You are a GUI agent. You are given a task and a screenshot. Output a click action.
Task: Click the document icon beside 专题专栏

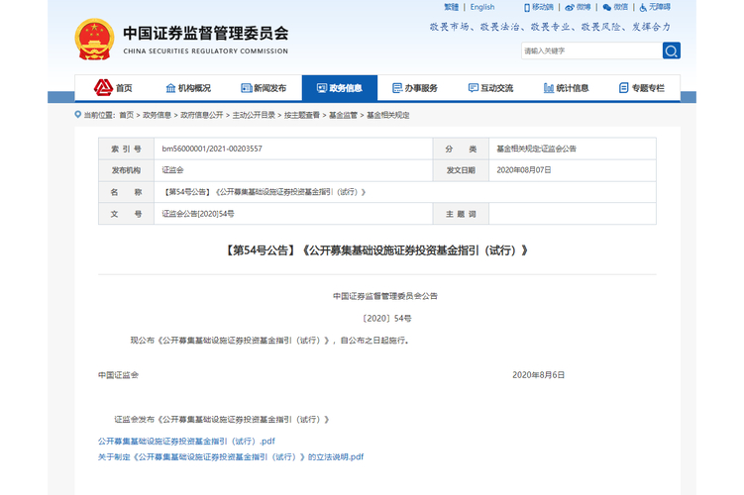click(624, 88)
